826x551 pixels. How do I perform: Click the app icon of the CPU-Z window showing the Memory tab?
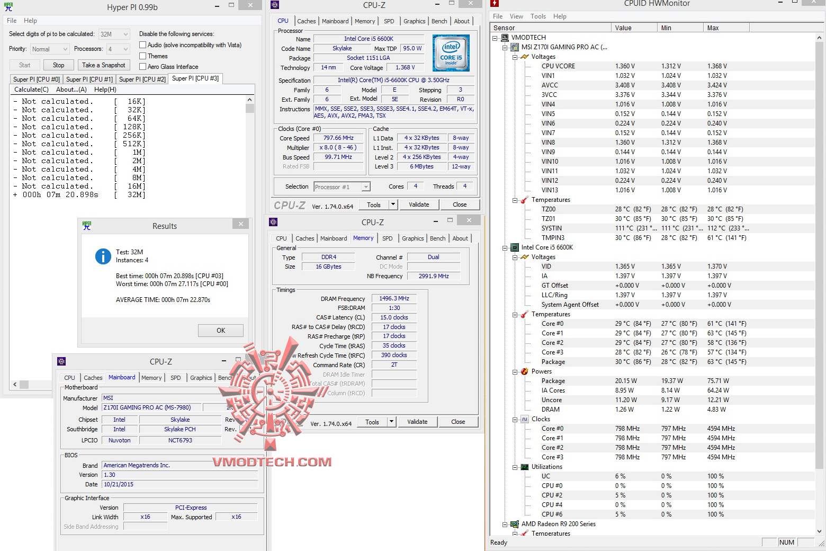[273, 222]
